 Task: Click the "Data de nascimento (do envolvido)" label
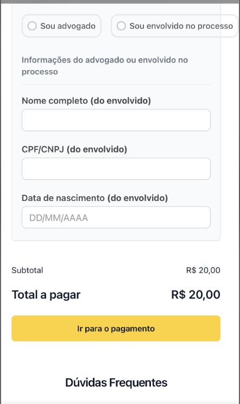coord(95,198)
